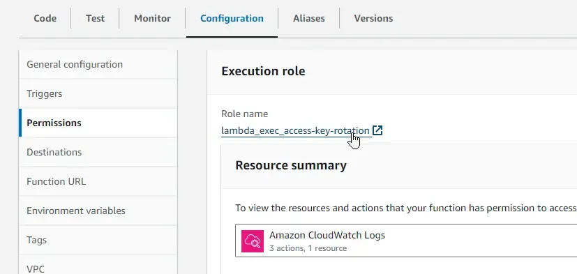Image resolution: width=577 pixels, height=274 pixels.
Task: Click the Execution role heading
Action: (263, 71)
